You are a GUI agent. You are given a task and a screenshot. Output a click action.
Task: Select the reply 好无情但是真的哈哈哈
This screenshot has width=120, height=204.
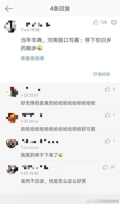click(58, 103)
